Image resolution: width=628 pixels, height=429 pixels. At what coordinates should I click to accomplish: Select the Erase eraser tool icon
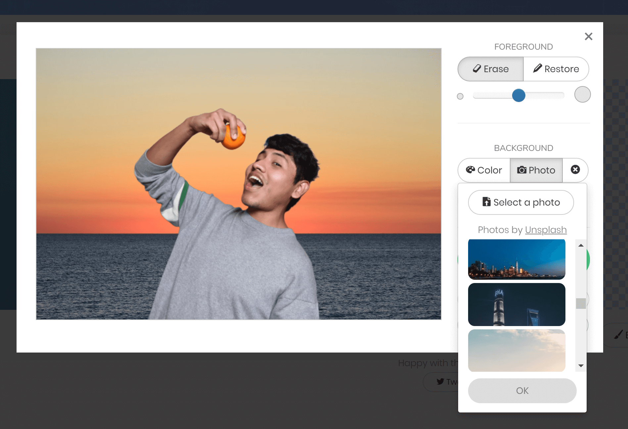(x=477, y=69)
